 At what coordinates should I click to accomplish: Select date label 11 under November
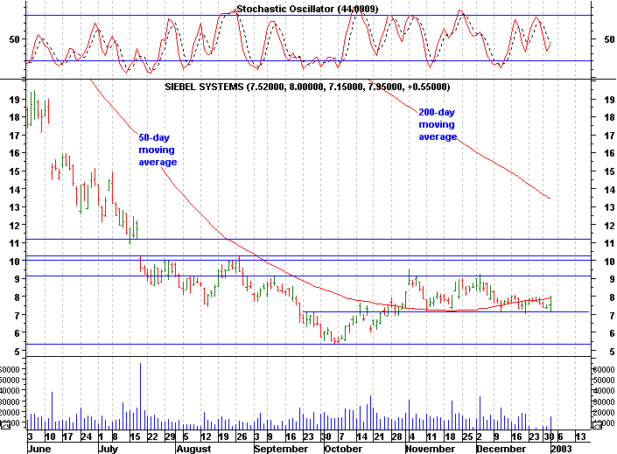click(x=431, y=437)
